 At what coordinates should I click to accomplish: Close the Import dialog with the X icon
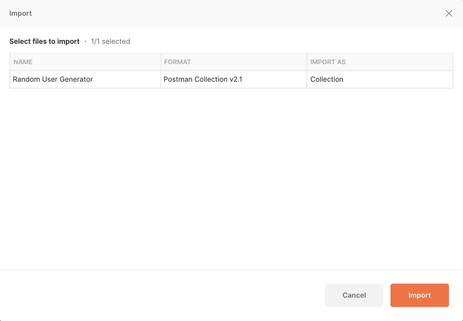449,13
